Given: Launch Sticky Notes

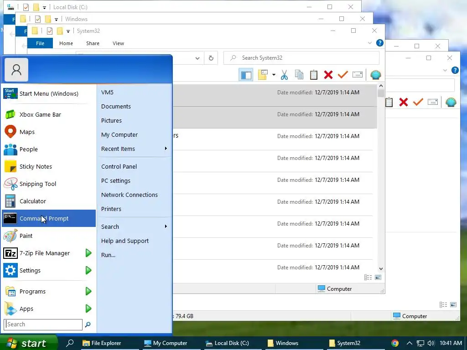Looking at the screenshot, I should pyautogui.click(x=48, y=166).
